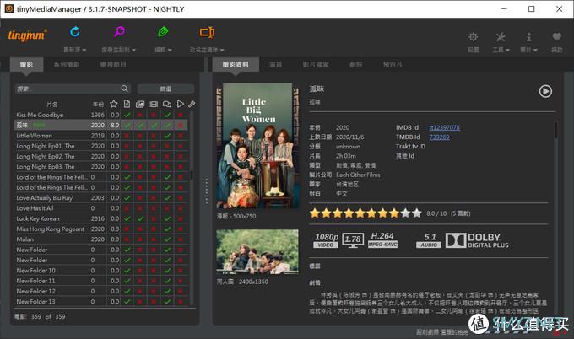Select Long Night Ep03, The row
The width and height of the screenshot is (574, 339).
101,167
